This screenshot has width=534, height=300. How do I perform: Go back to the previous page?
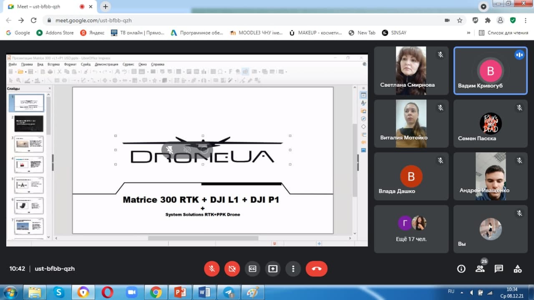click(x=9, y=20)
